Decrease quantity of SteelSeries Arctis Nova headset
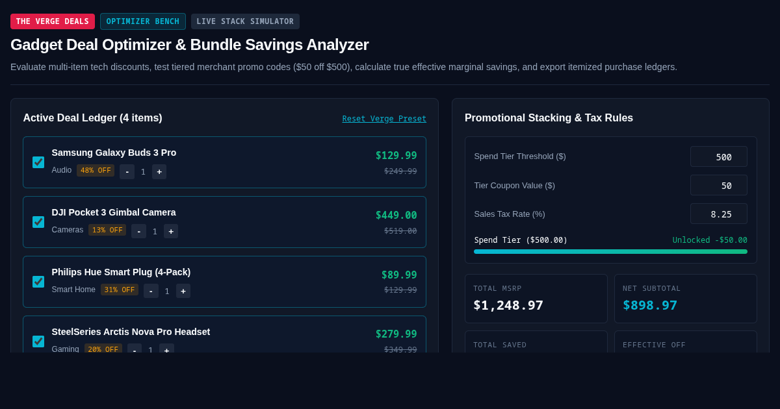780x409 pixels. pyautogui.click(x=135, y=349)
